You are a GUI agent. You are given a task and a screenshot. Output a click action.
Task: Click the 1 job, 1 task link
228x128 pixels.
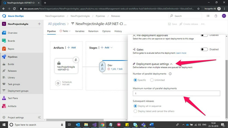(x=117, y=69)
